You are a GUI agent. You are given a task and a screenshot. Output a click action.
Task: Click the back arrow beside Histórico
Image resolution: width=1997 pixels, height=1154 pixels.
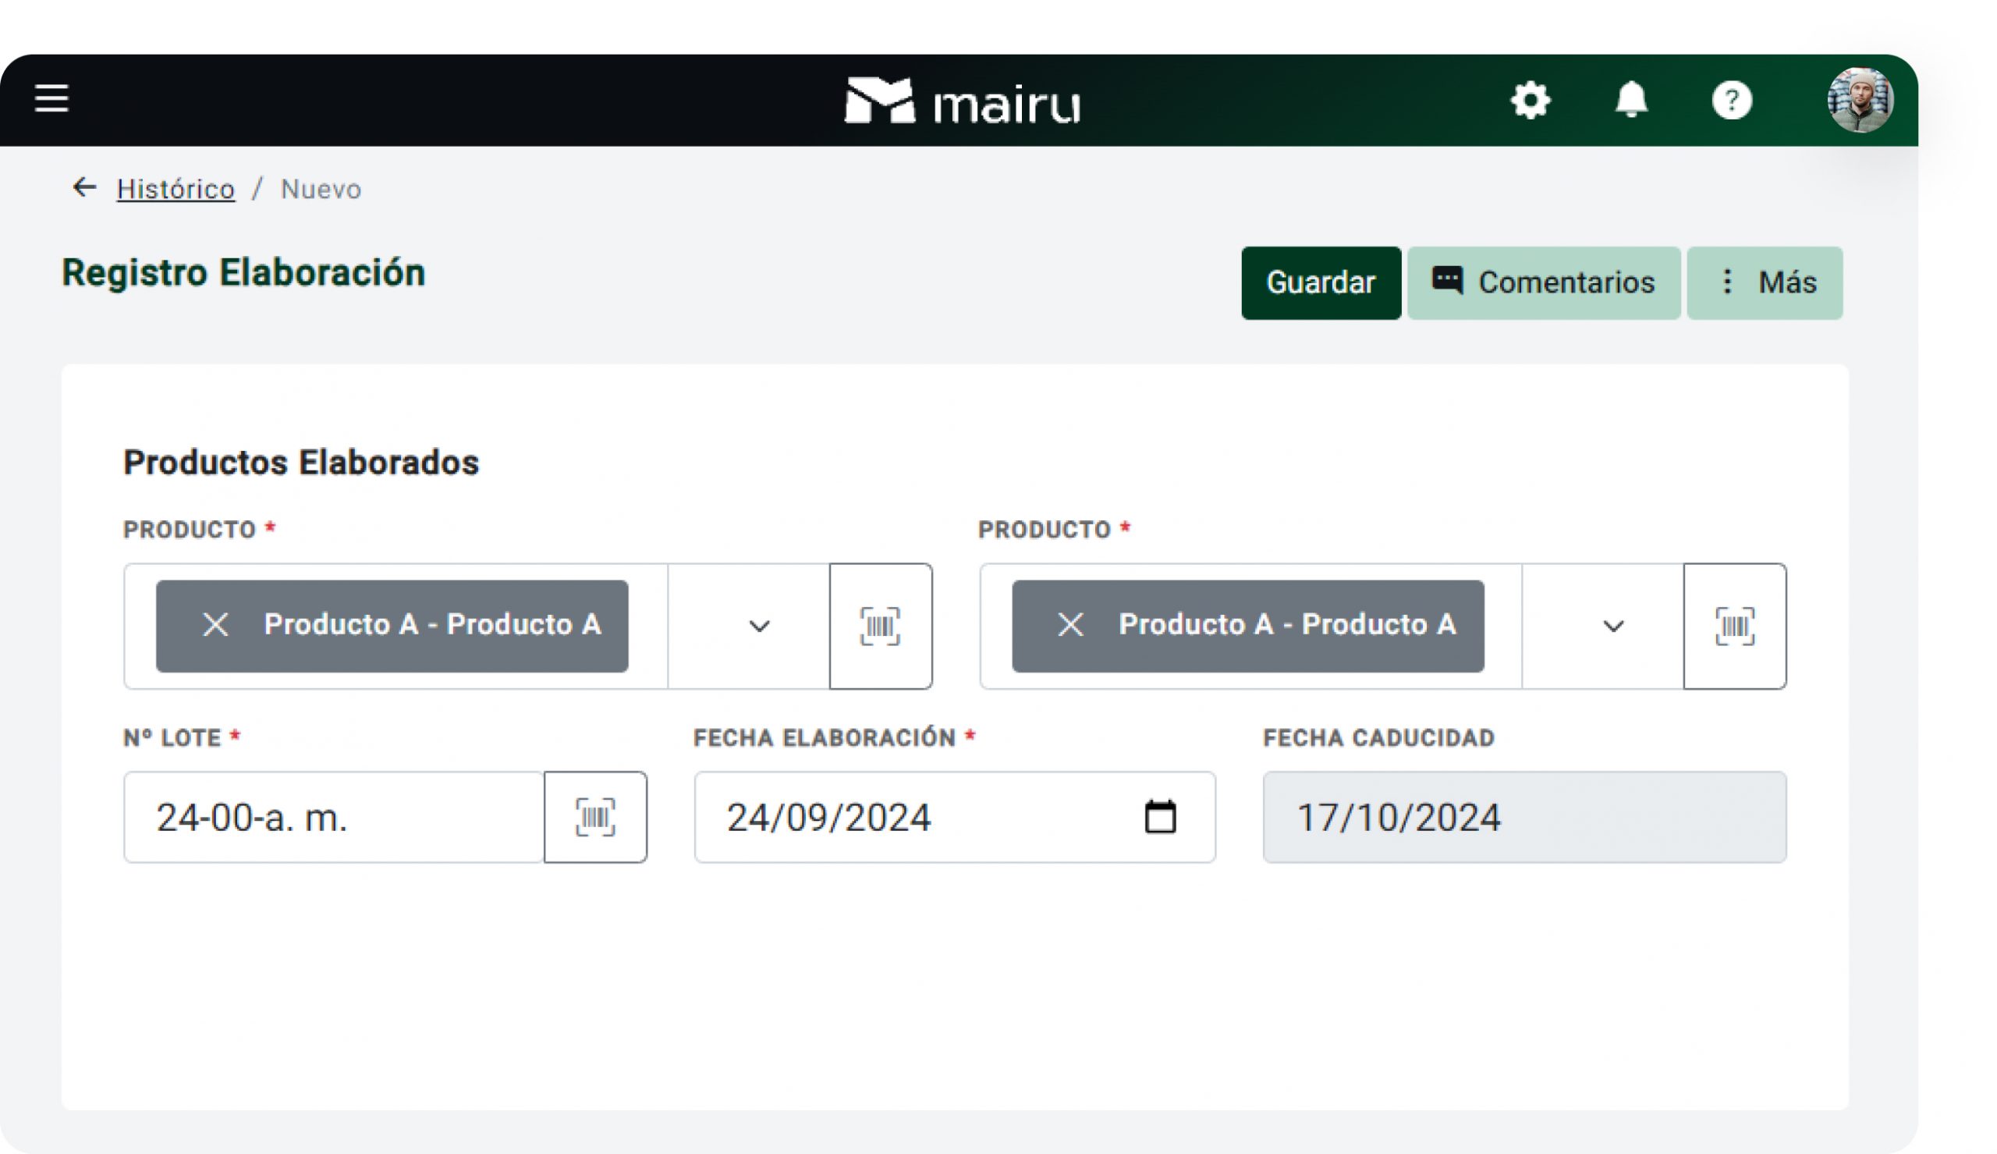click(x=84, y=188)
